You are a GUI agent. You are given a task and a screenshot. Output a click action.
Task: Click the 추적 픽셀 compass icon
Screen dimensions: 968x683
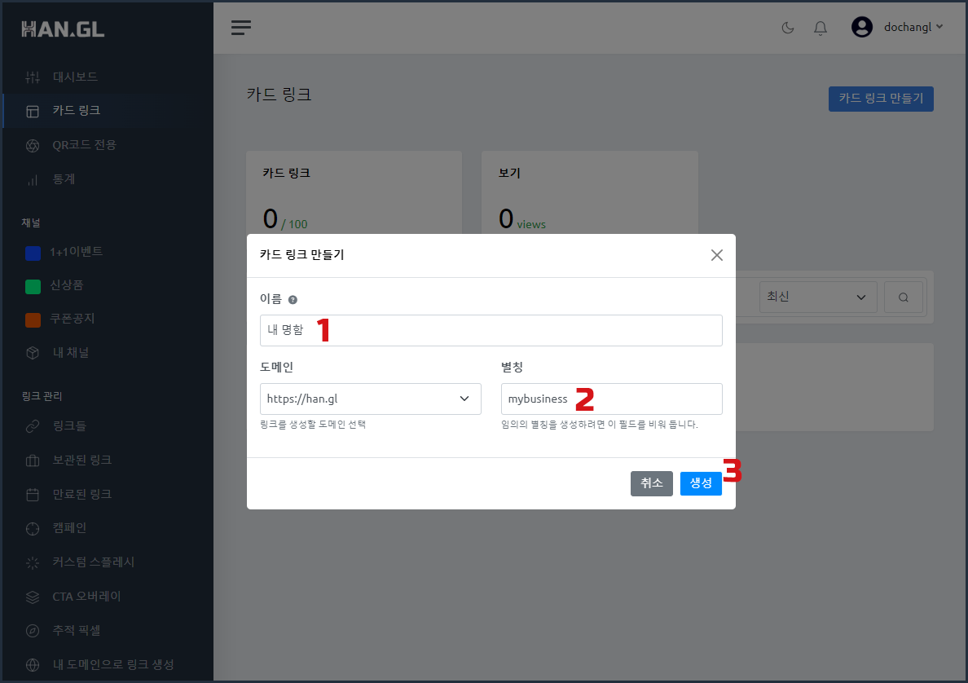(x=33, y=631)
